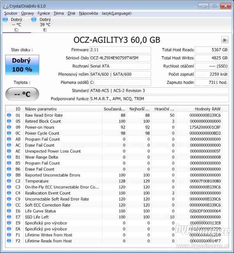Click the next disk arrow button

(225, 40)
